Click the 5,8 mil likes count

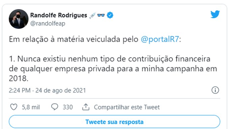pyautogui.click(x=31, y=107)
